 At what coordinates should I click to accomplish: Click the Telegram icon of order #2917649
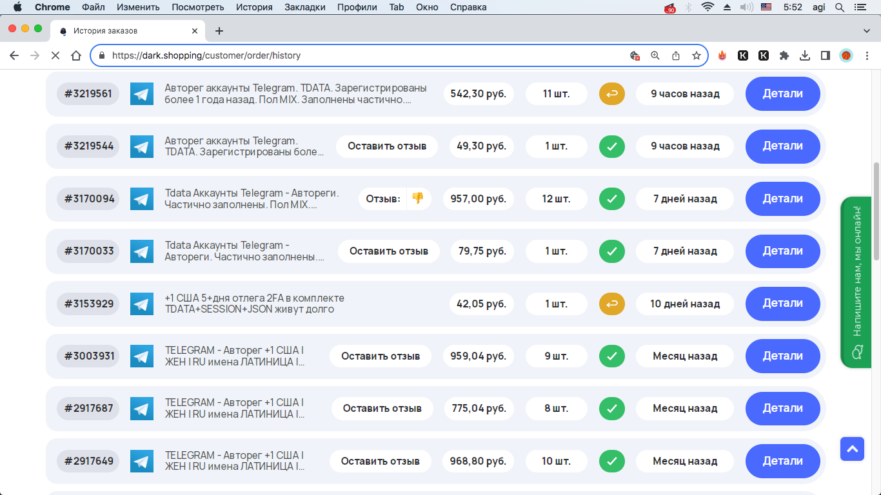tap(142, 461)
